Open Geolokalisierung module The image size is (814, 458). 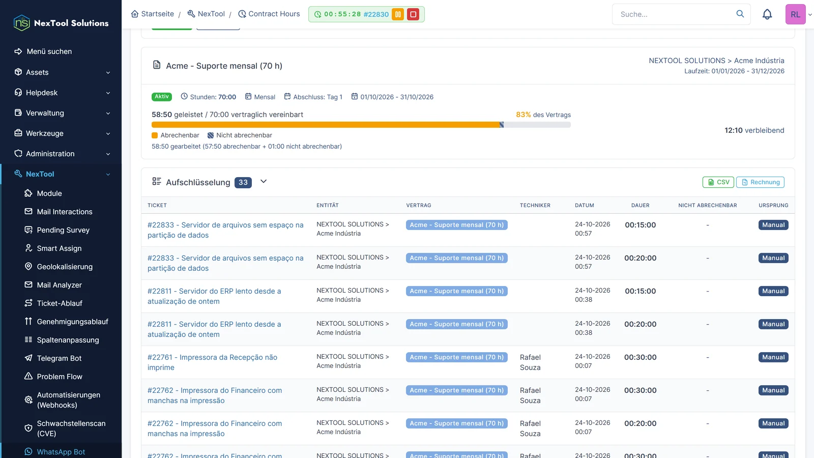coord(65,267)
